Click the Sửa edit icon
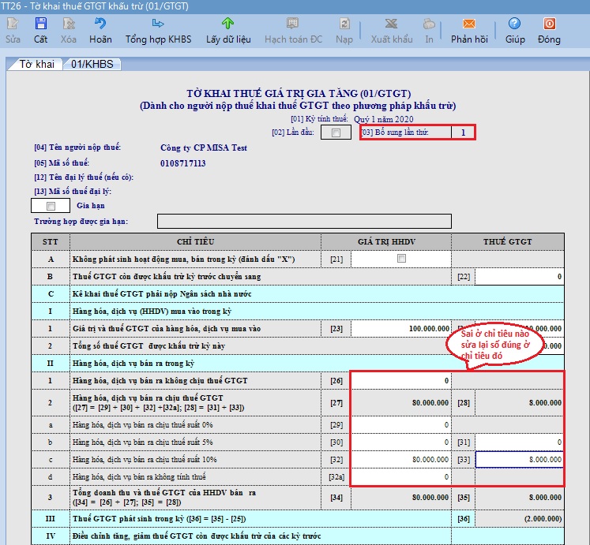 (x=13, y=24)
